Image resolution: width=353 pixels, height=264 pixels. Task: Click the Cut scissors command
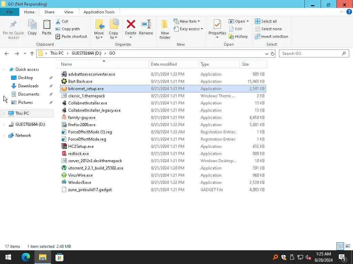pyautogui.click(x=62, y=21)
